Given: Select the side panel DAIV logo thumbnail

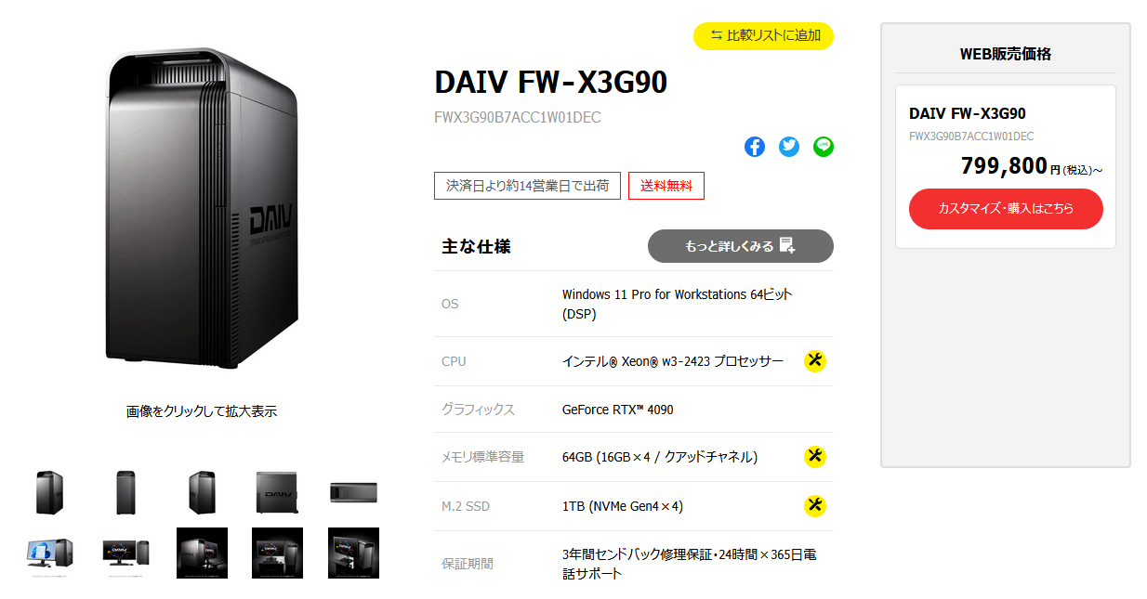Looking at the screenshot, I should point(278,492).
